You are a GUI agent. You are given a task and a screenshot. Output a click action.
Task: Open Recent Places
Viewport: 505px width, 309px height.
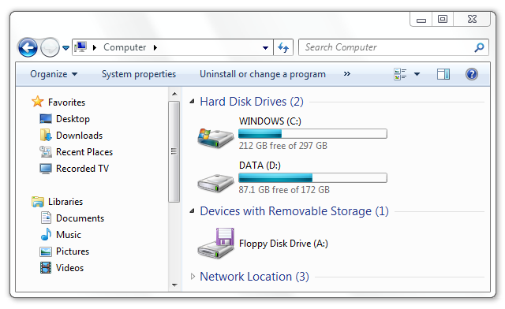(x=84, y=152)
